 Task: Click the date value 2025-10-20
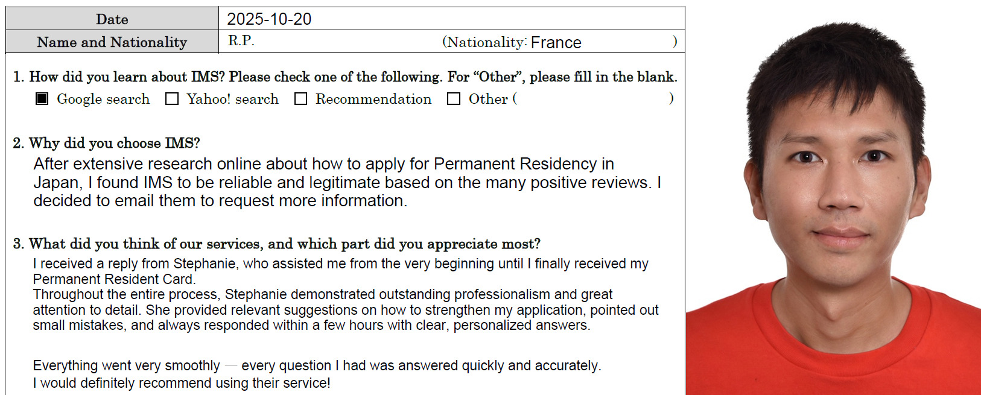[x=269, y=19]
